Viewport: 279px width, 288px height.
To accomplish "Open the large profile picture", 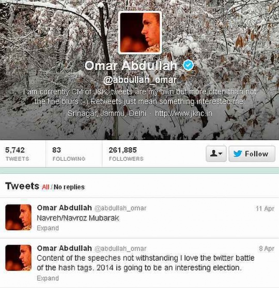I will [x=140, y=32].
